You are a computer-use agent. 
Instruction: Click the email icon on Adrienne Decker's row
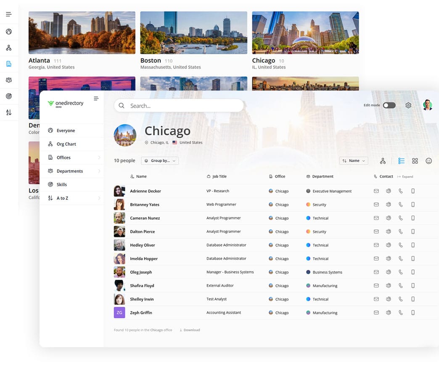click(376, 191)
